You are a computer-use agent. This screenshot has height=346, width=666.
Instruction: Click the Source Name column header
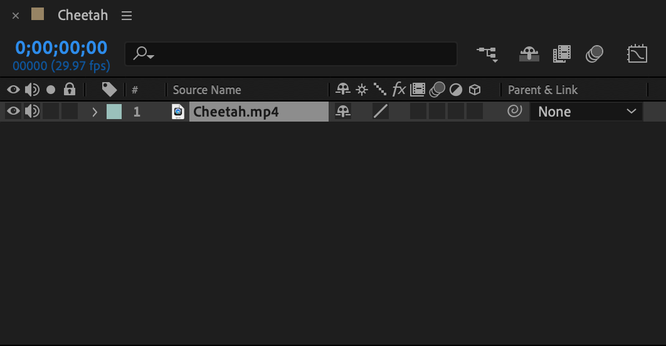point(207,90)
